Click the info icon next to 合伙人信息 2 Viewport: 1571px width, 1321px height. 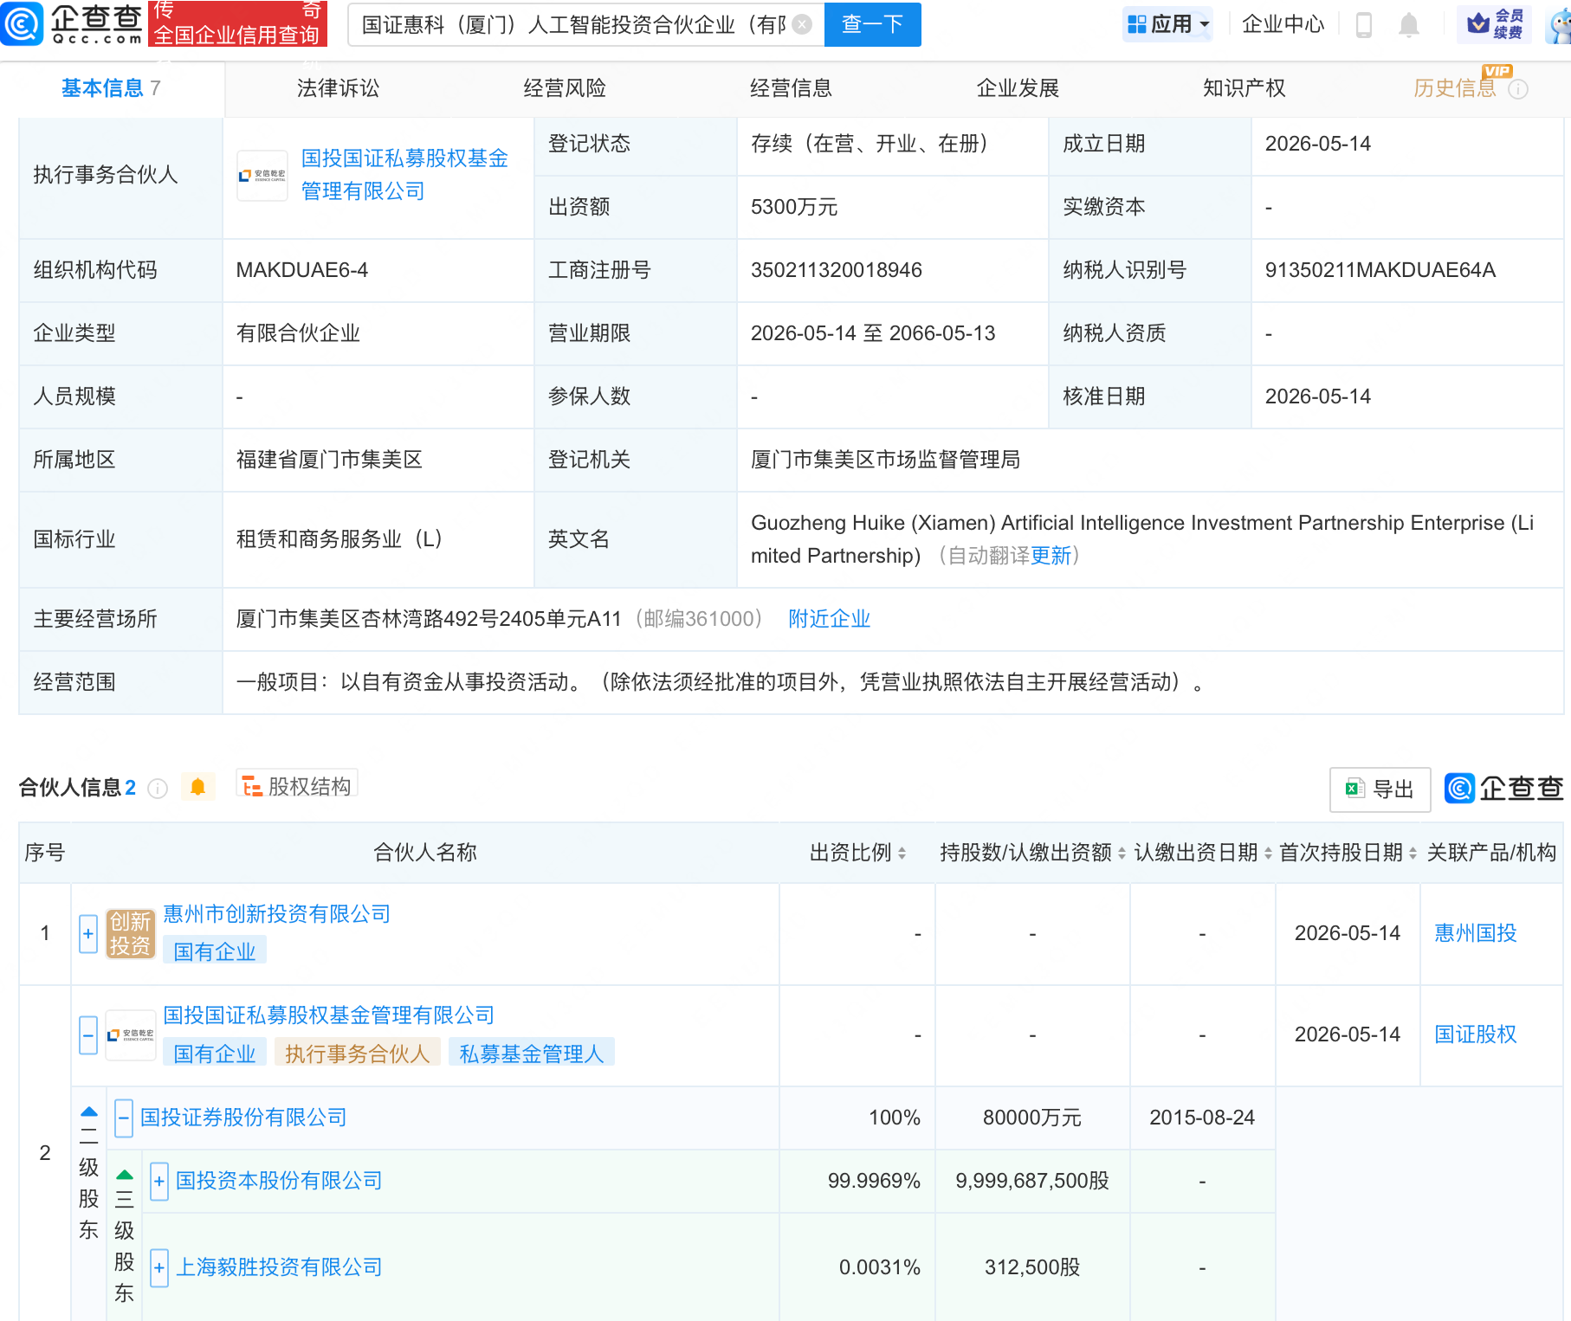click(x=158, y=788)
